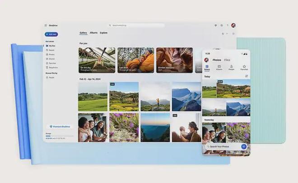The width and height of the screenshot is (298, 183).
Task: Switch to the Albums tab
Action: click(x=93, y=33)
